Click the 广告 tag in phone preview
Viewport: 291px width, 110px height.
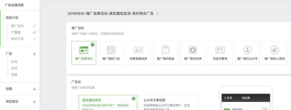tap(265, 109)
